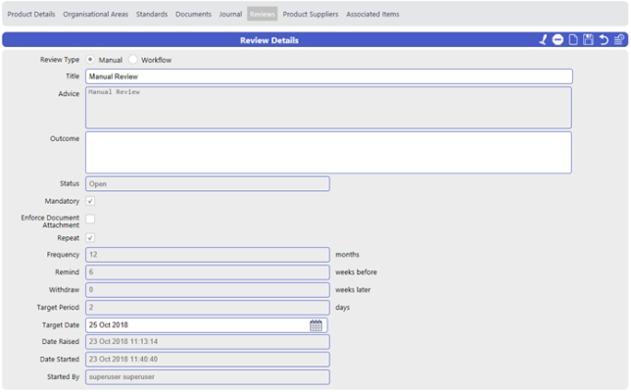Open the Target Date calendar picker
The height and width of the screenshot is (392, 631).
(x=315, y=325)
